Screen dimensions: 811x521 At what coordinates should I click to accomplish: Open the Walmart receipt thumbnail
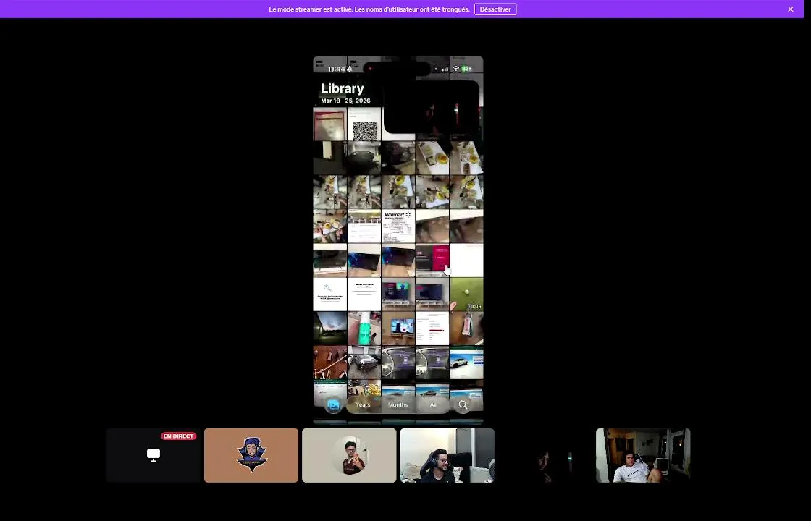[x=398, y=226]
